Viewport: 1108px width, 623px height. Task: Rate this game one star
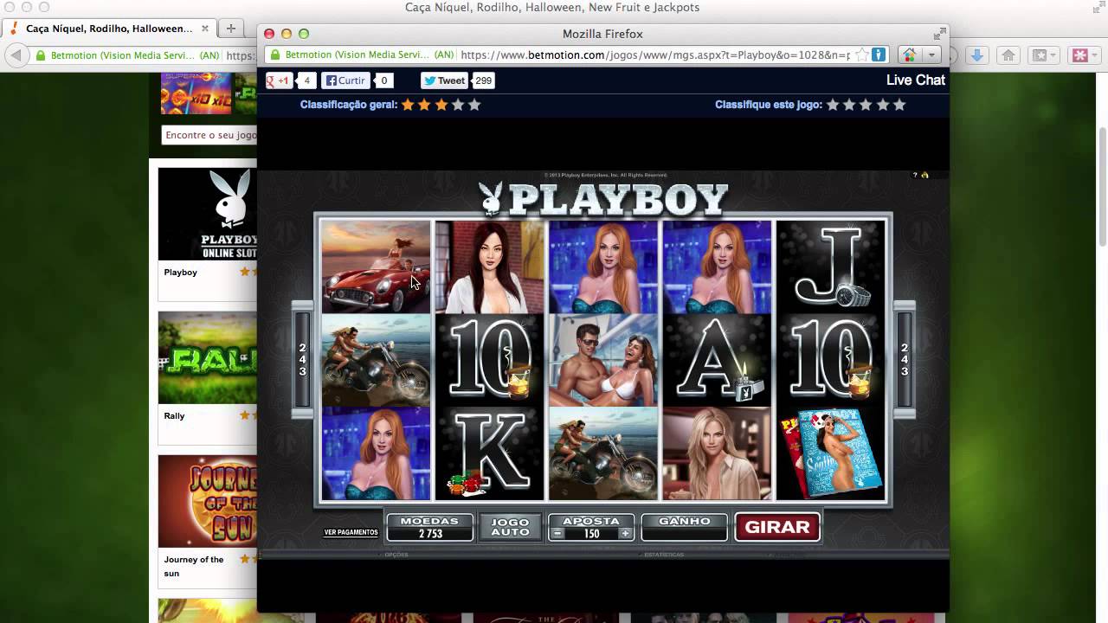coord(833,105)
